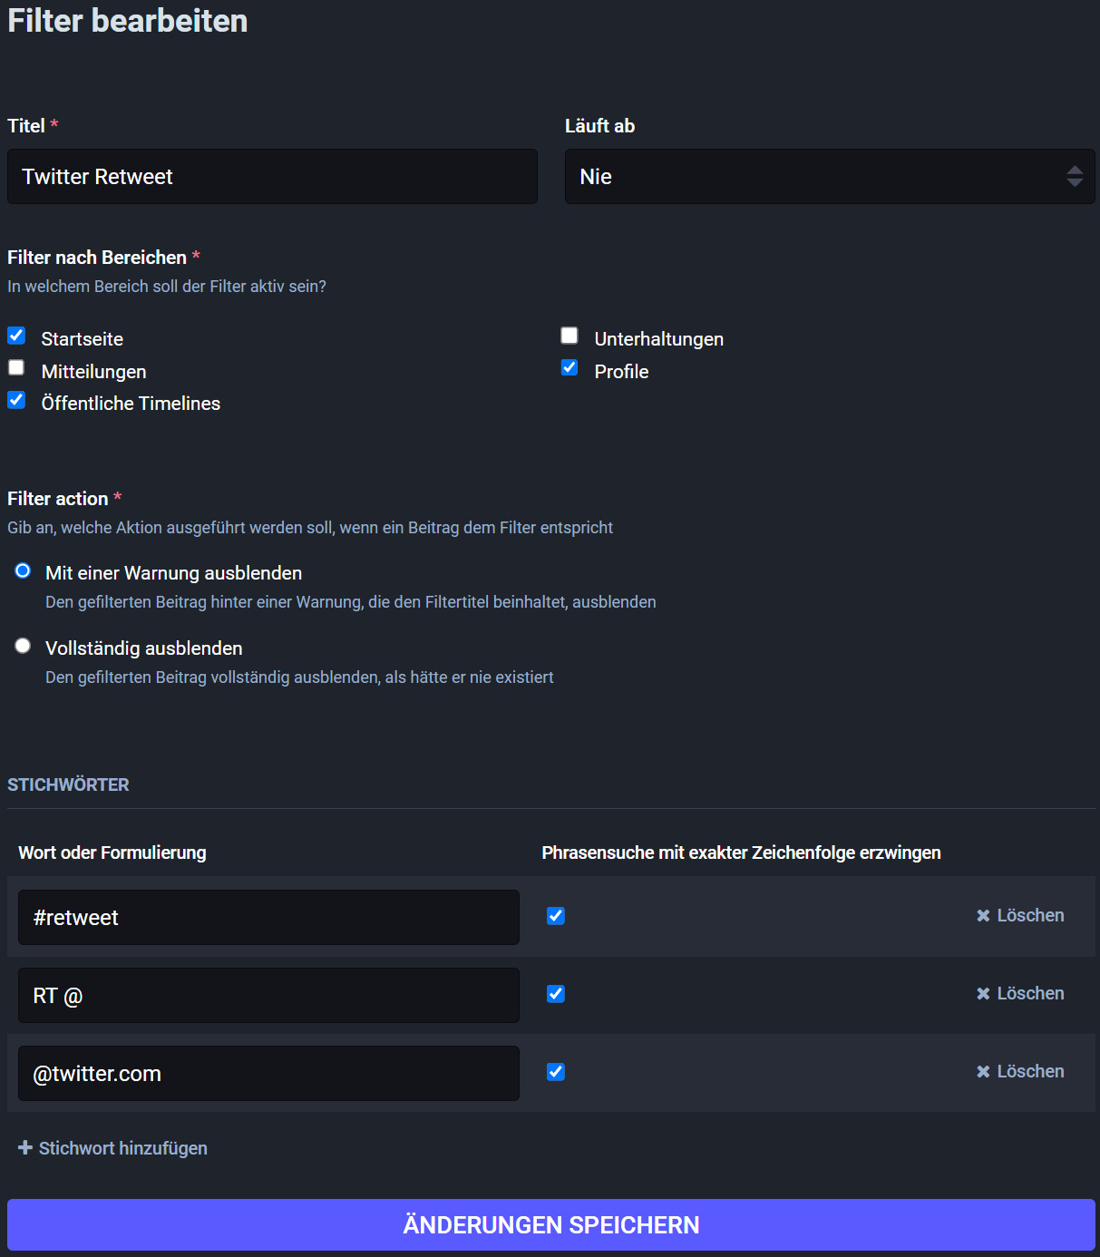Delete the RT @ keyword via Löschen

[x=1020, y=994]
